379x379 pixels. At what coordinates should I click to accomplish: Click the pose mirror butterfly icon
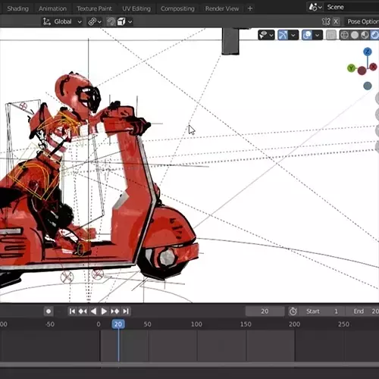326,22
